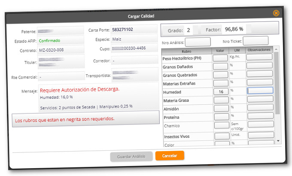Click the Guardar Análisis button
The width and height of the screenshot is (292, 176).
coord(131,157)
